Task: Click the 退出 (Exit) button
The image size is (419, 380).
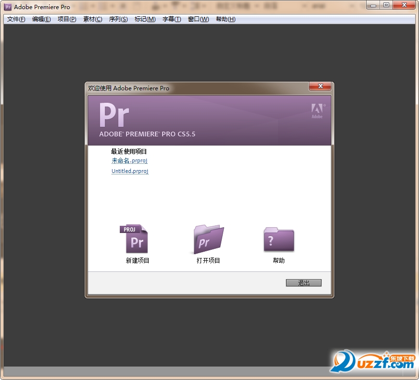Action: 304,283
